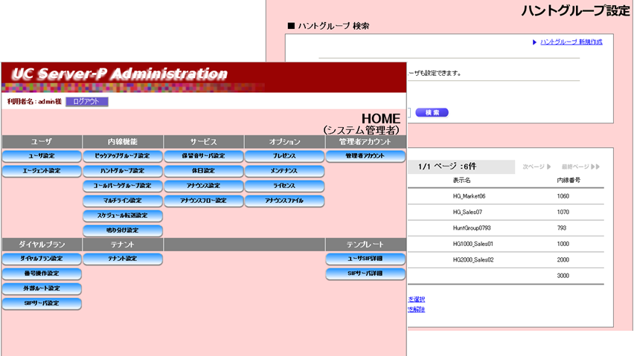Select row HG_Market06
This screenshot has width=634, height=356.
click(x=469, y=196)
